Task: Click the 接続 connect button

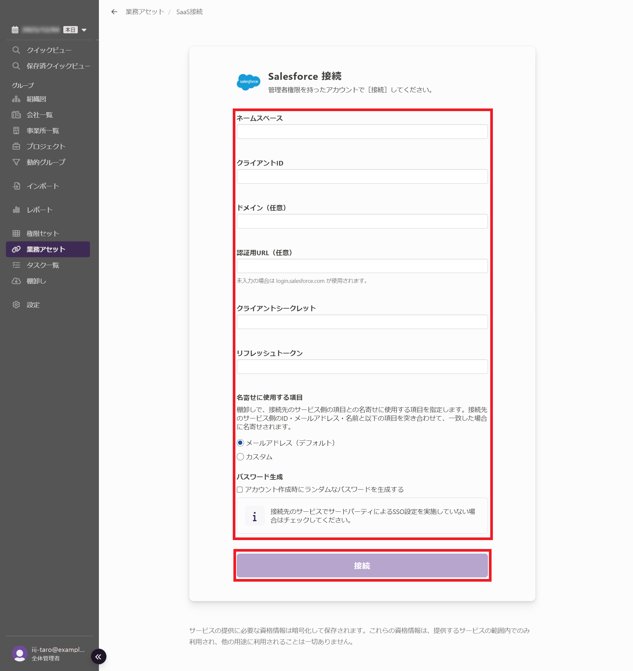Action: coord(362,565)
